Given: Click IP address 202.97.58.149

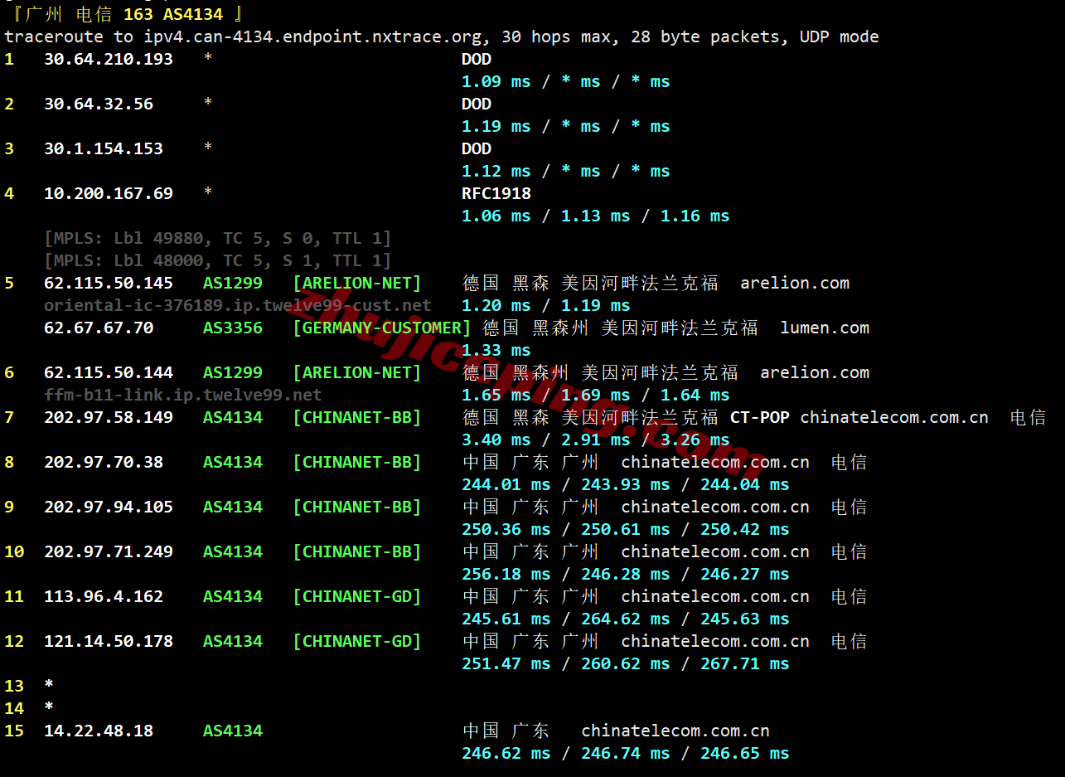Looking at the screenshot, I should tap(109, 417).
